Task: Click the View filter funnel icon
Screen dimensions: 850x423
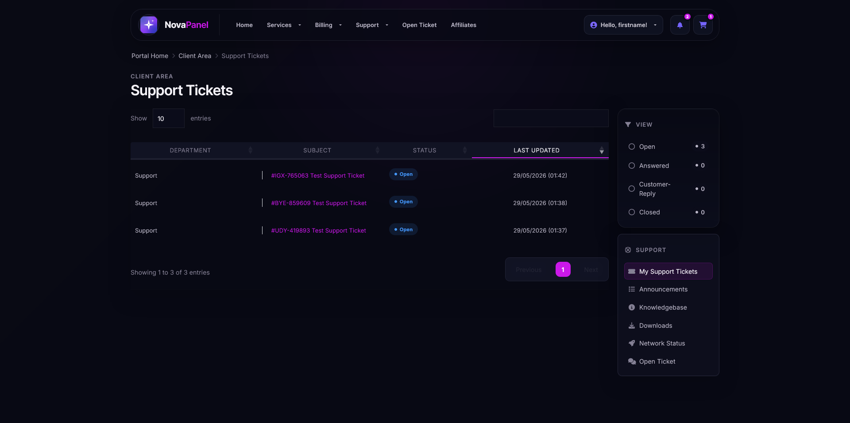Action: point(628,124)
